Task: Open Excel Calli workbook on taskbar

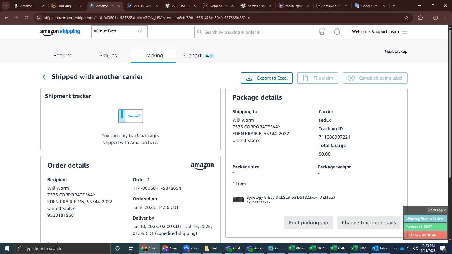Action: (339, 248)
